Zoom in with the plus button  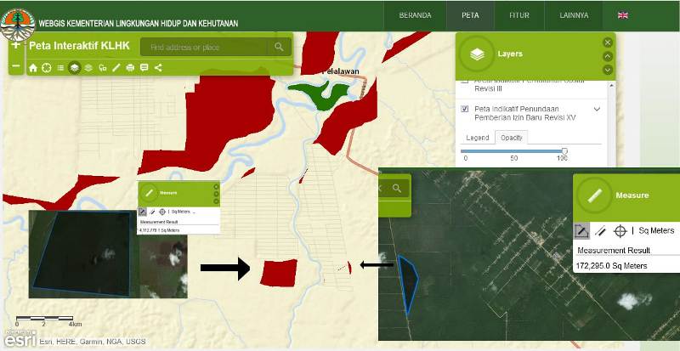point(15,45)
